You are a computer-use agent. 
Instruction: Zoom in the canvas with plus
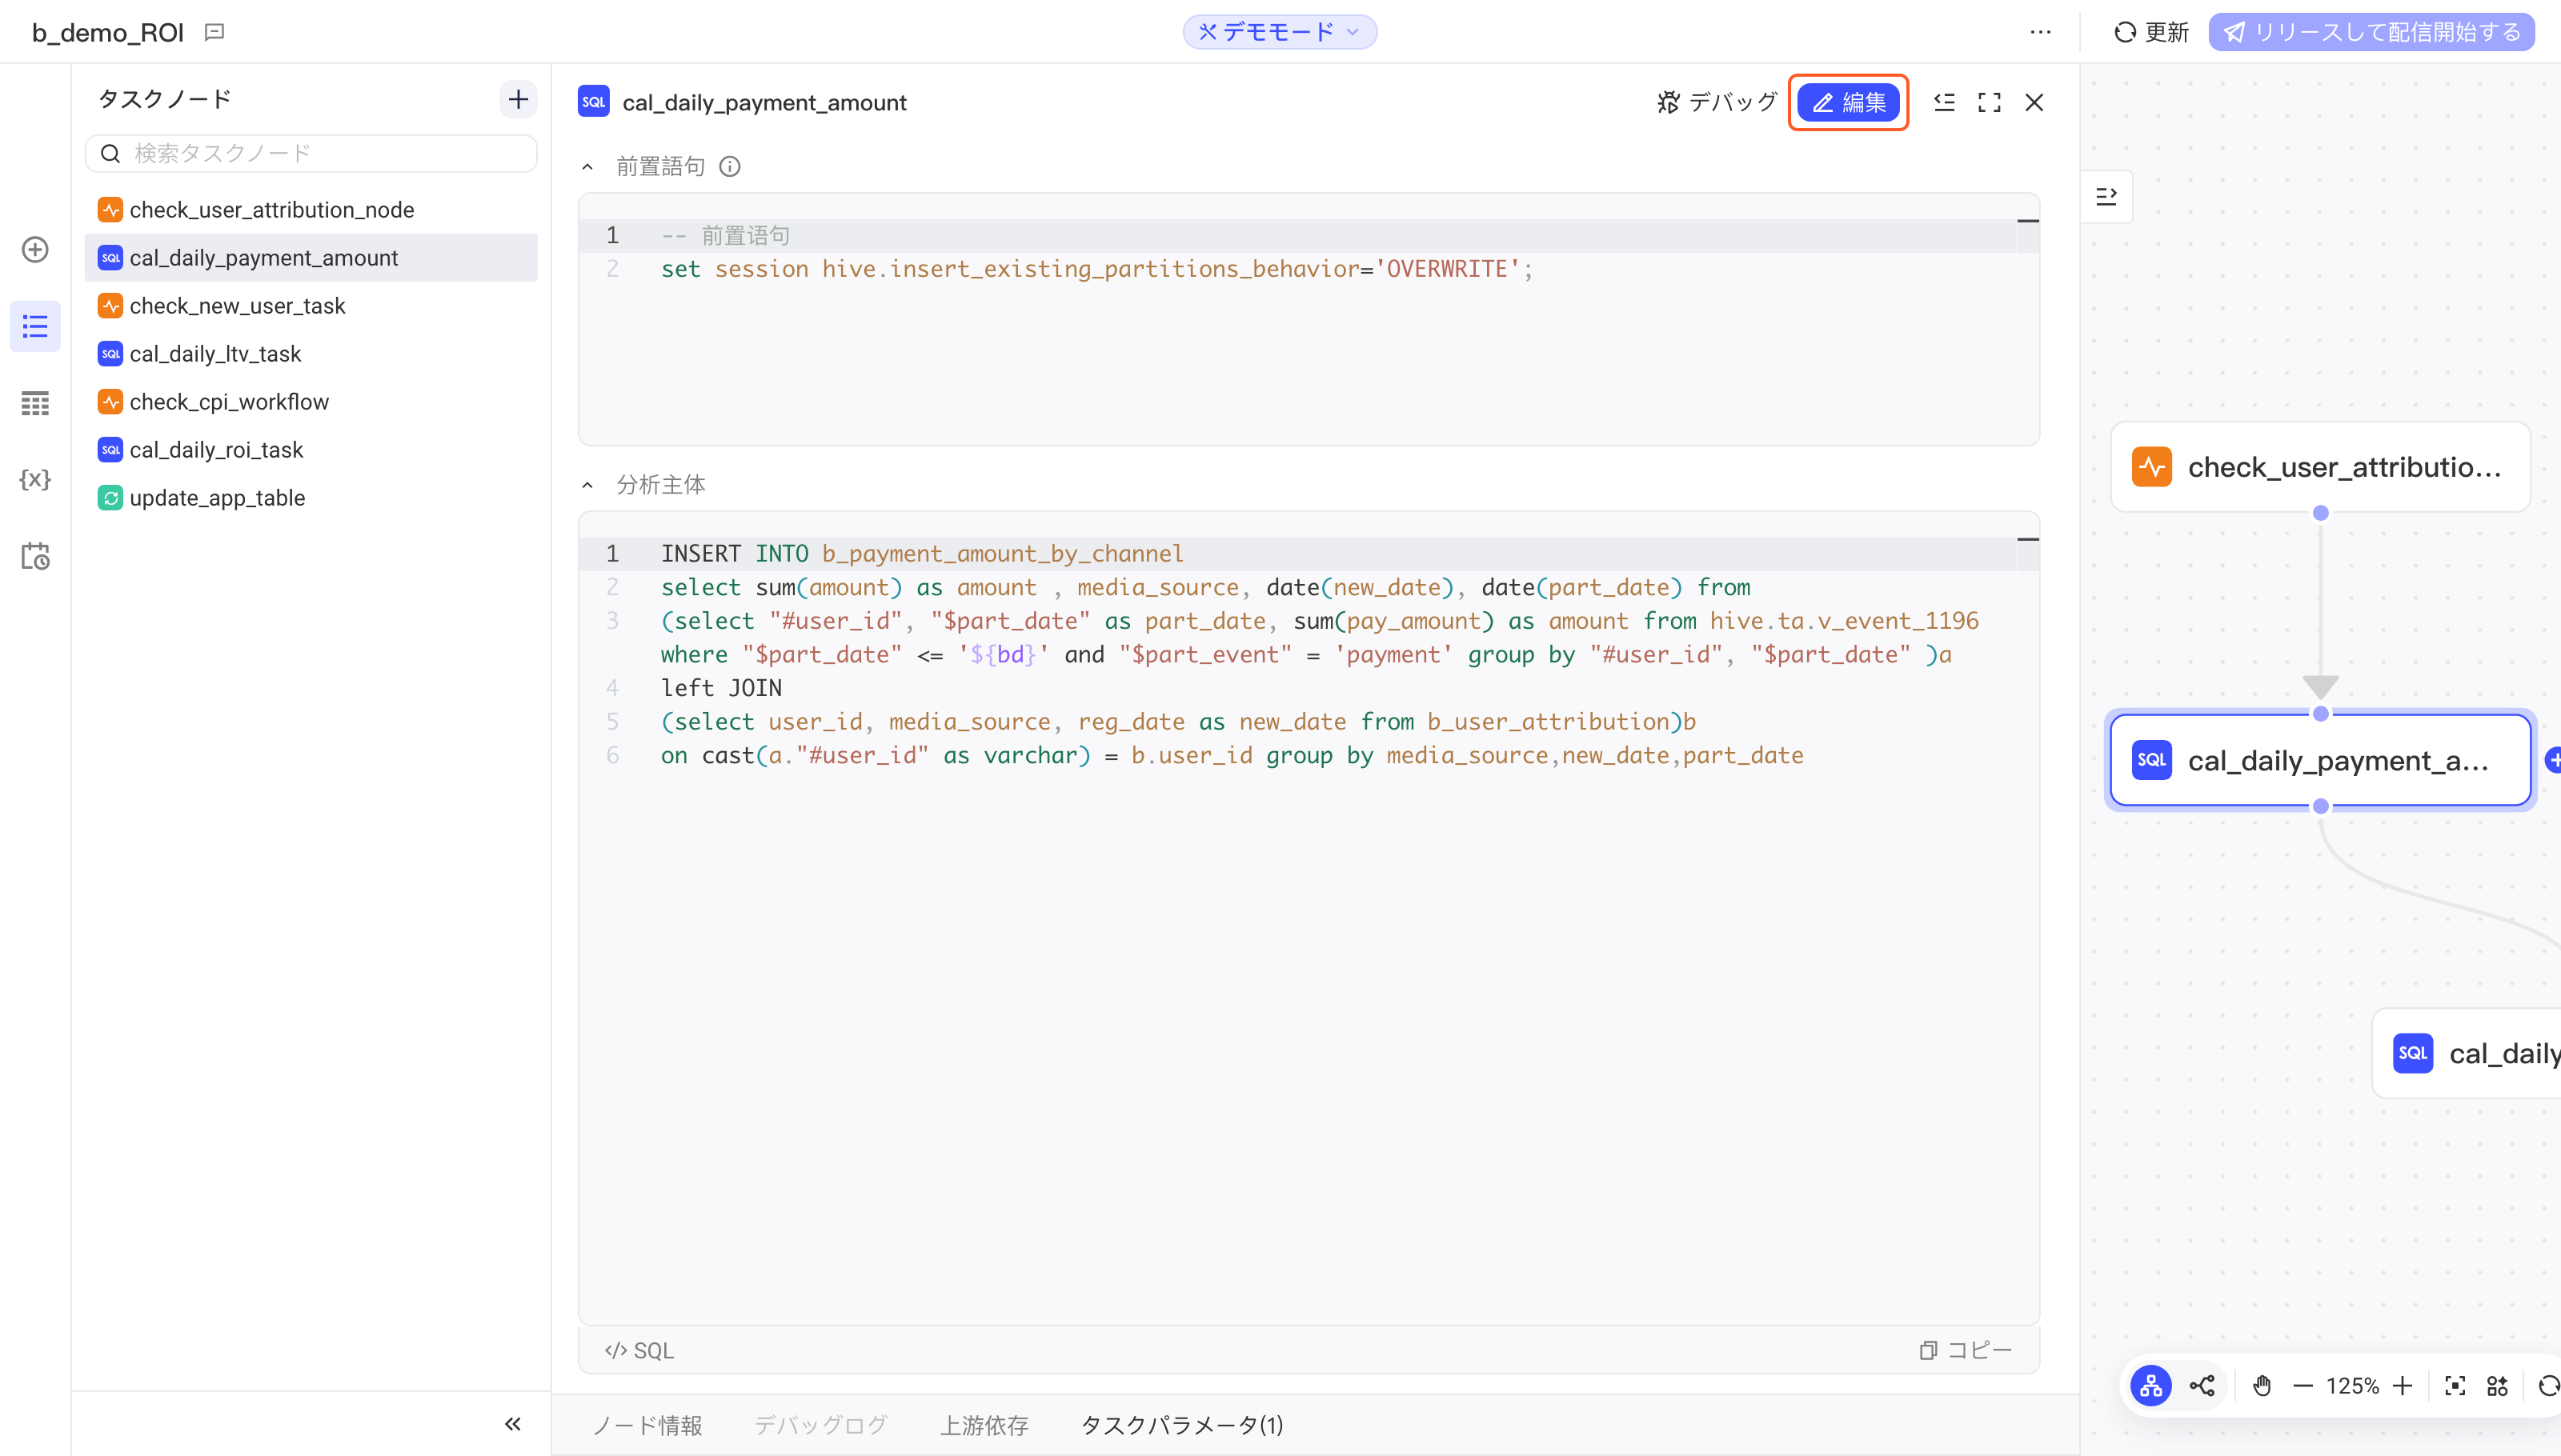click(2403, 1386)
